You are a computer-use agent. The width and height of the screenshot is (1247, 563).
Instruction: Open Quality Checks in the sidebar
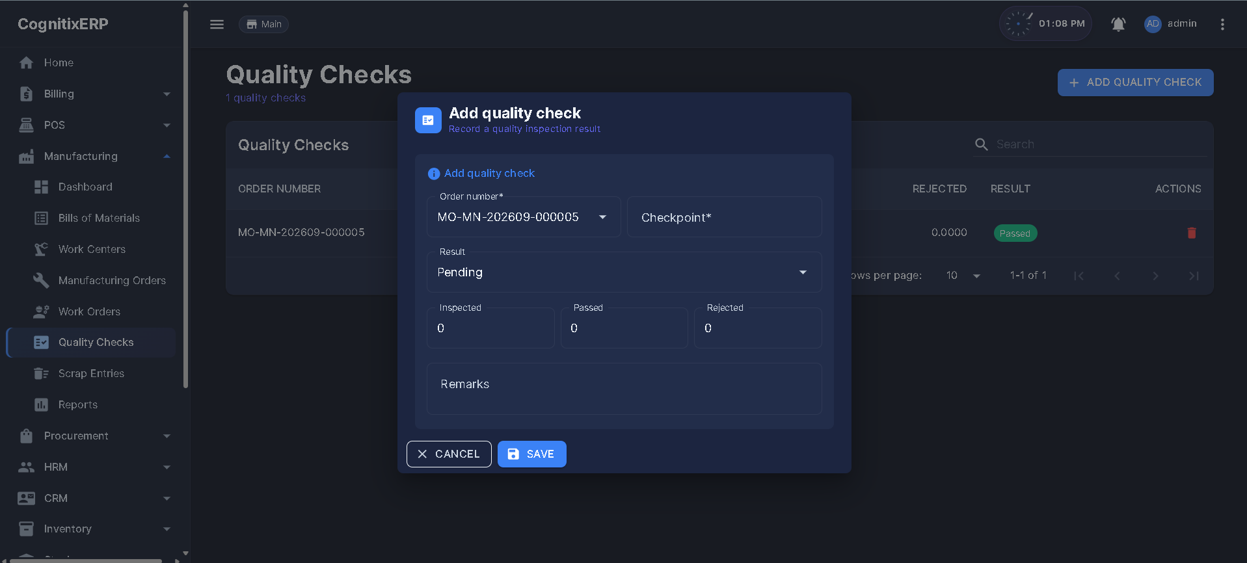(x=91, y=343)
